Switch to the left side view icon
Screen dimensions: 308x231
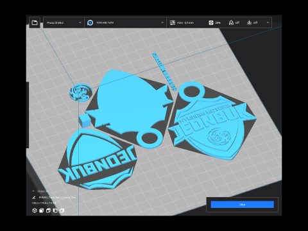(55, 210)
